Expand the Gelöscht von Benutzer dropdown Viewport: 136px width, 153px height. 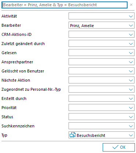pyautogui.click(x=131, y=71)
